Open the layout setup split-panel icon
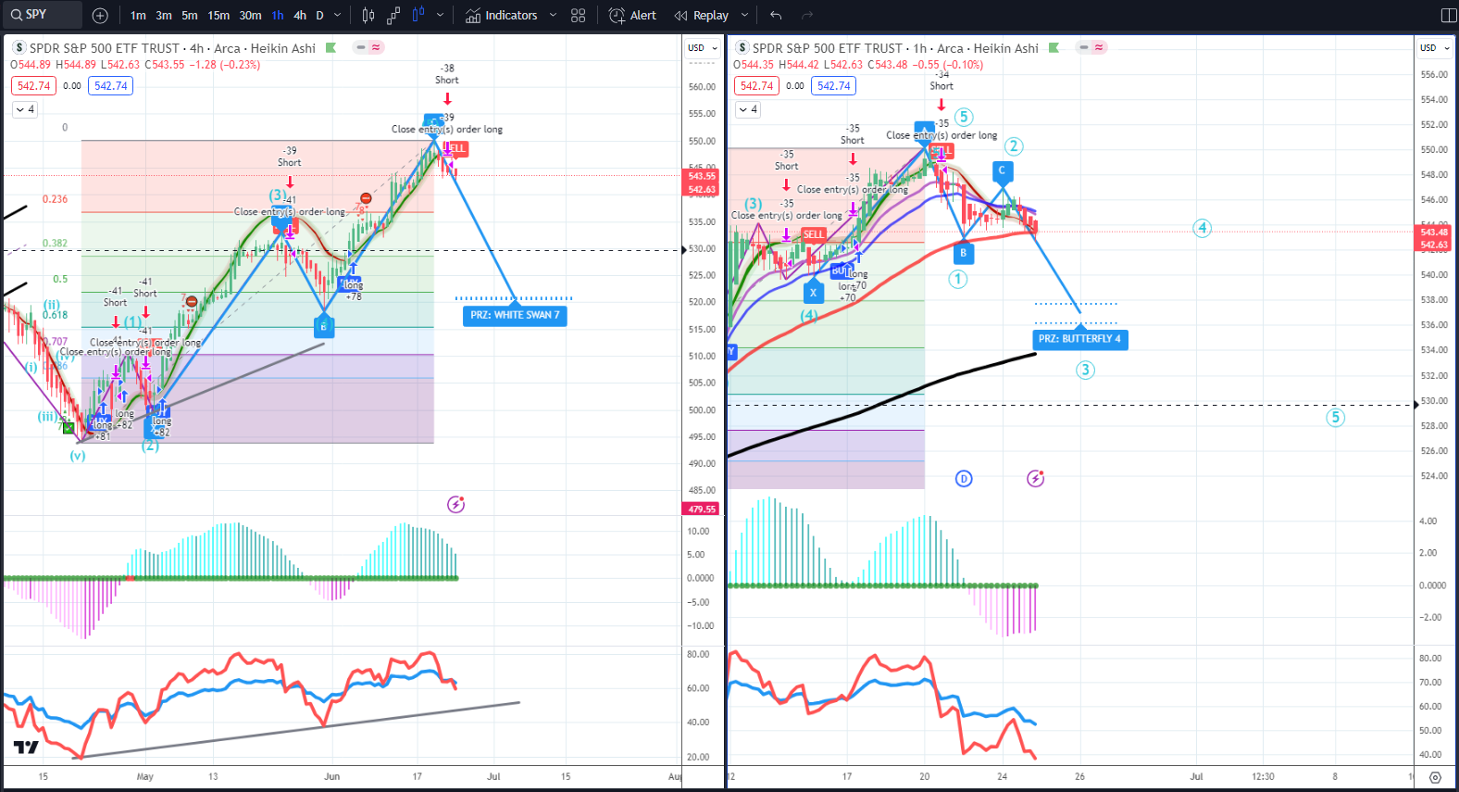Screen dimensions: 1459x792 [1449, 15]
